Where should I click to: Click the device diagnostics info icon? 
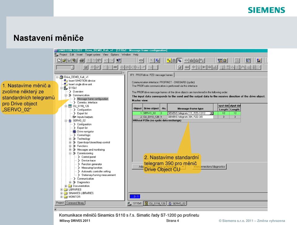pyautogui.click(x=248, y=60)
